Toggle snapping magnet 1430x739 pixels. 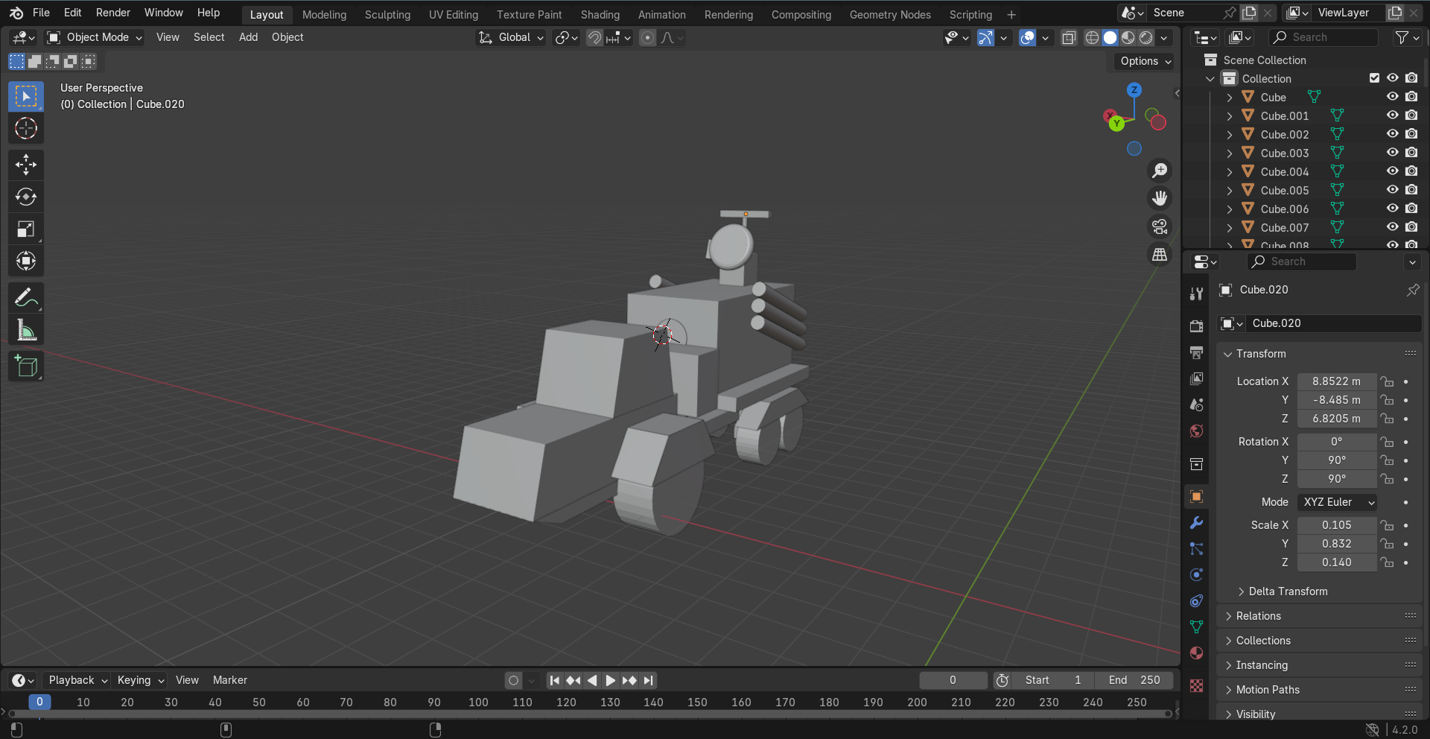[594, 37]
